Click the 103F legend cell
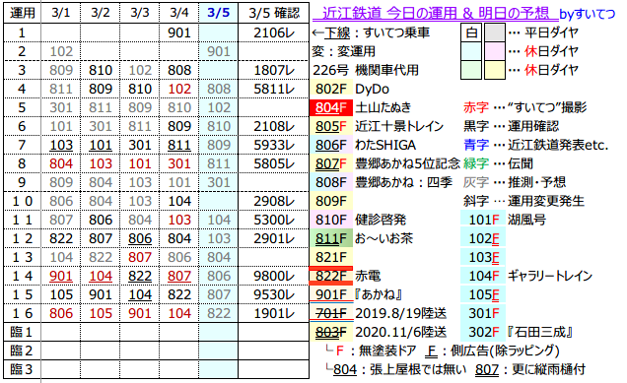This screenshot has width=627, height=383. [483, 257]
